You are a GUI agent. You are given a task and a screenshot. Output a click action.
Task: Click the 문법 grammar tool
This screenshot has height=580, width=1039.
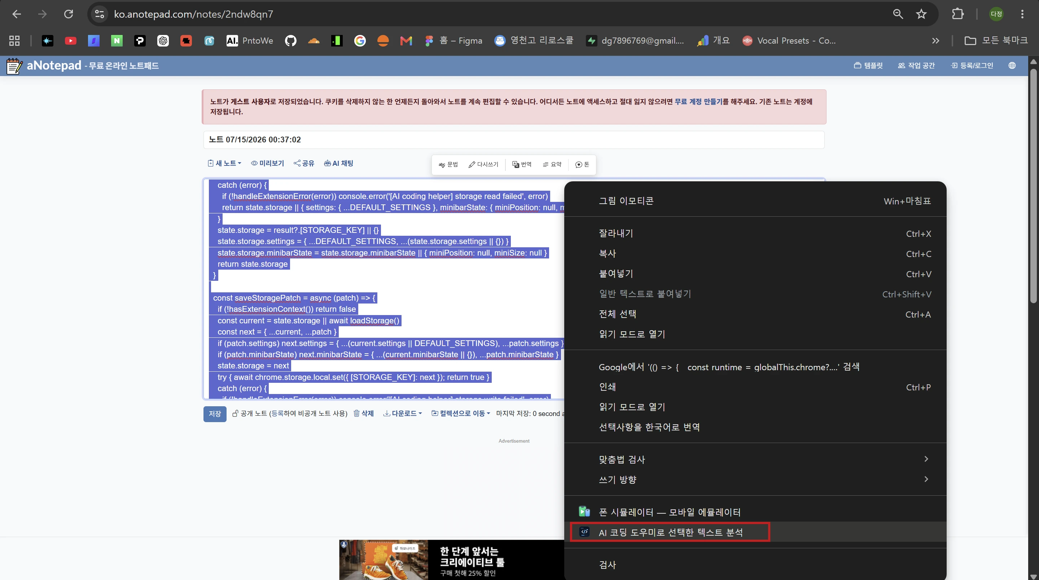448,164
